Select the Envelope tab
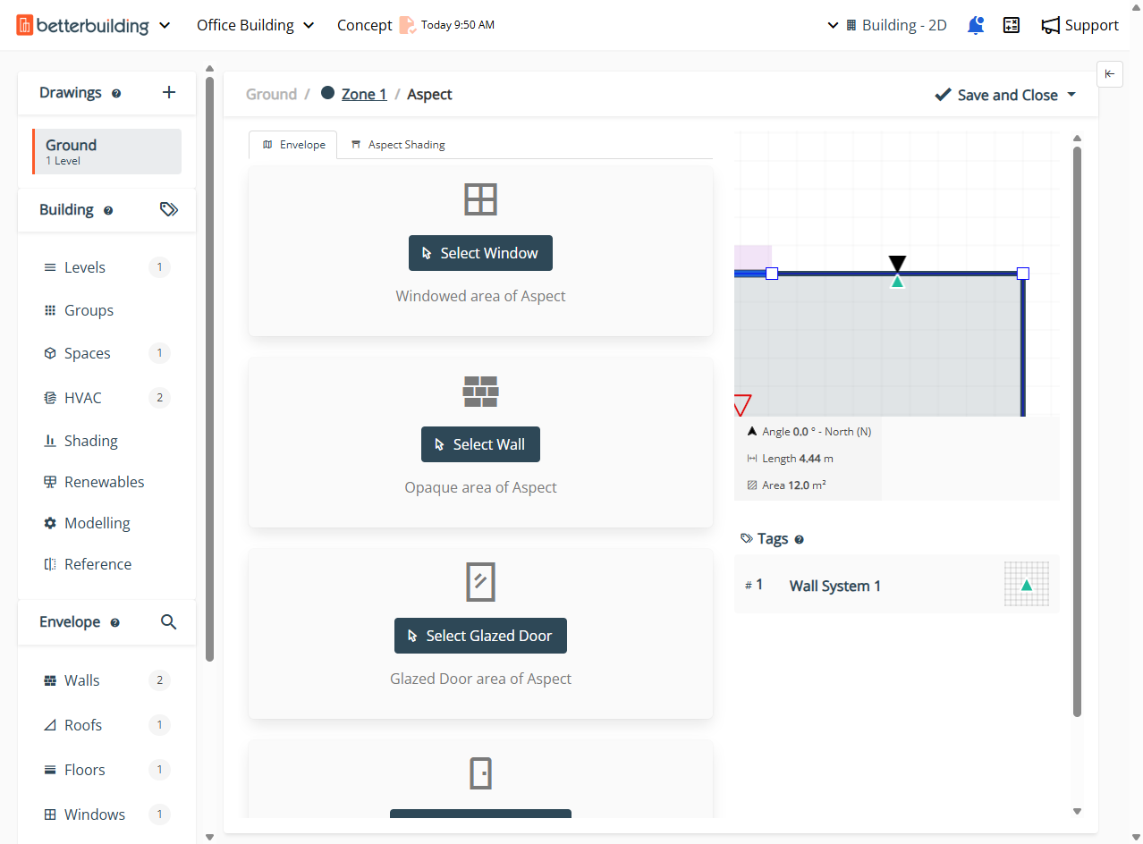The height and width of the screenshot is (844, 1143). (293, 145)
